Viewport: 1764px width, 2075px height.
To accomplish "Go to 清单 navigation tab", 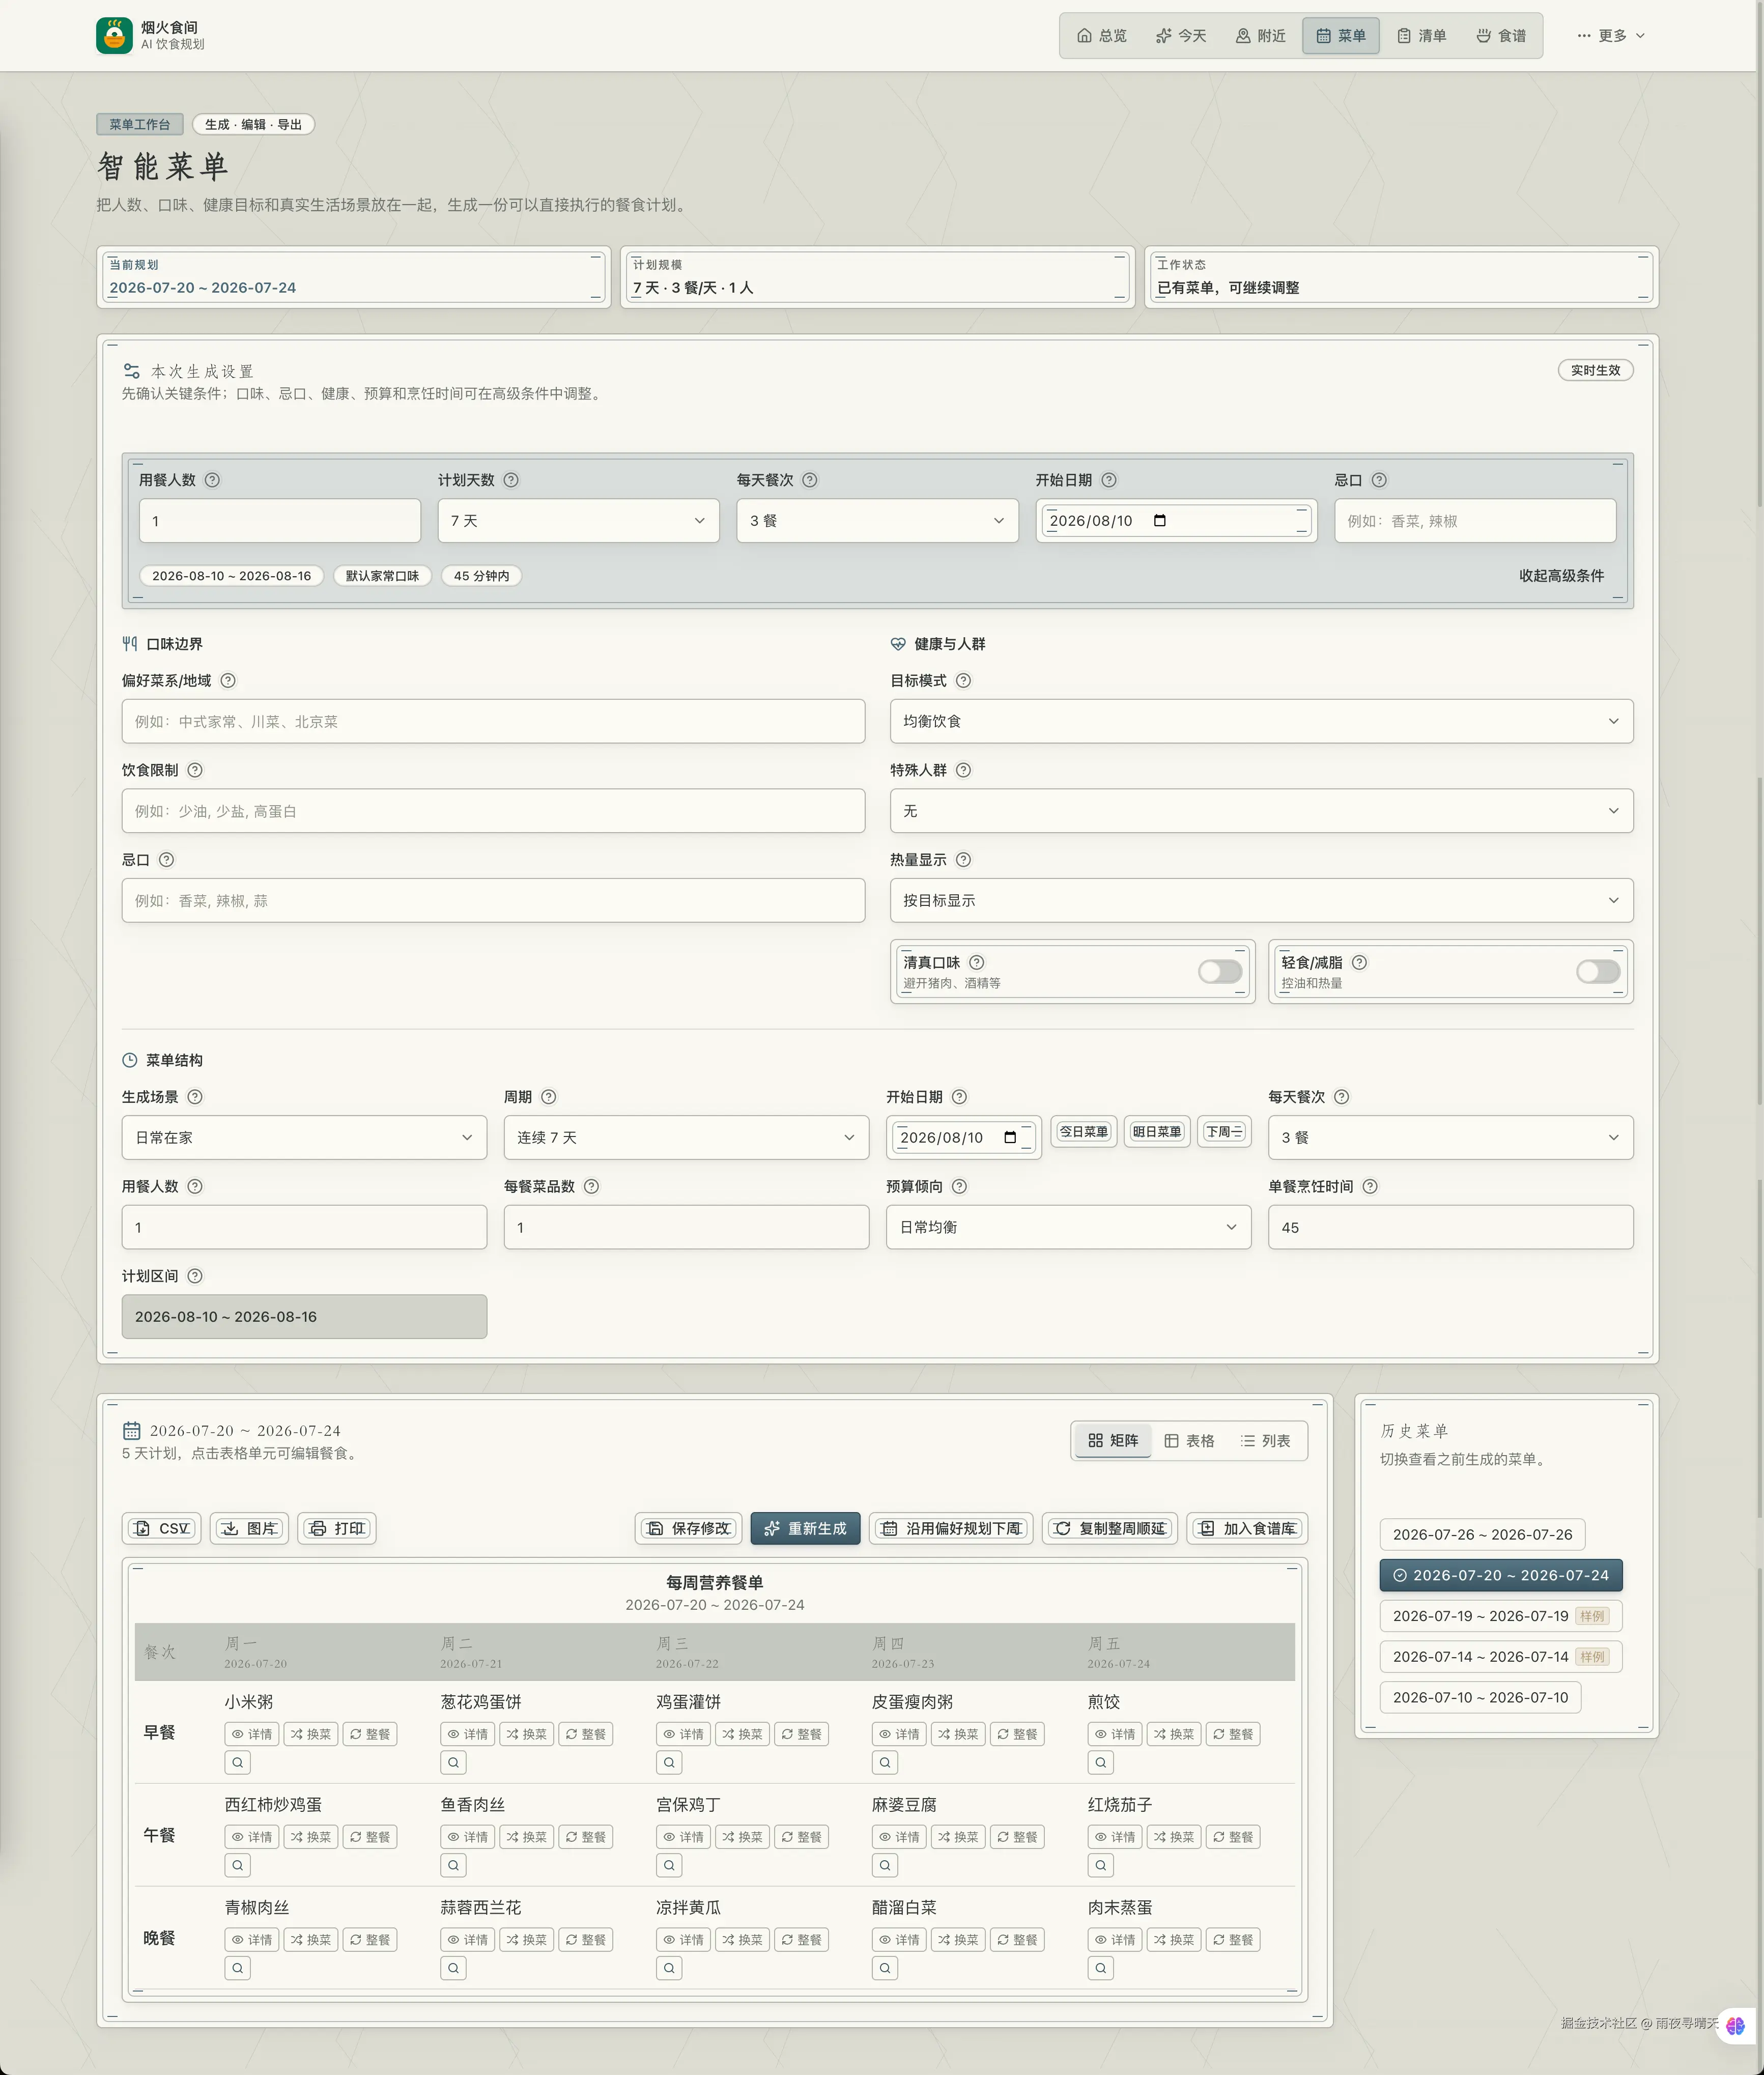I will click(1421, 36).
